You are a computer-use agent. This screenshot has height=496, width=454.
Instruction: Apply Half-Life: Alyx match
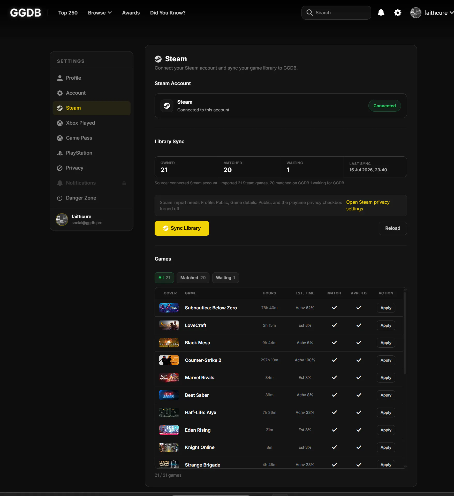[386, 413]
